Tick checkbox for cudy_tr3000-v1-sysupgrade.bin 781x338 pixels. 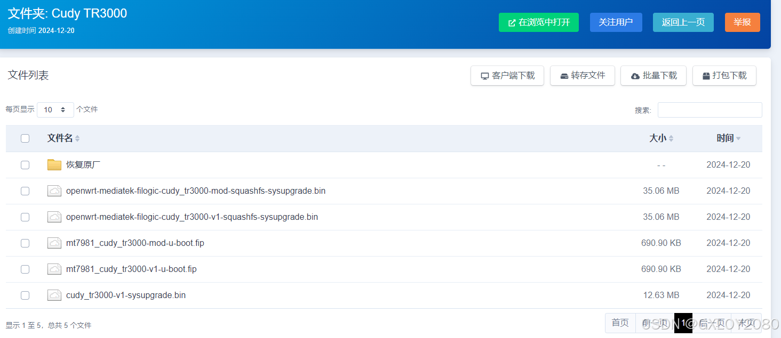pos(25,295)
